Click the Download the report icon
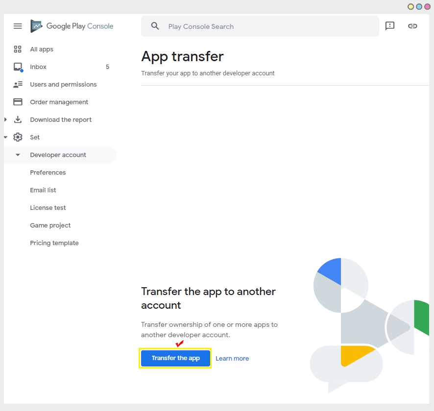Viewport: 434px width, 411px height. click(x=18, y=120)
